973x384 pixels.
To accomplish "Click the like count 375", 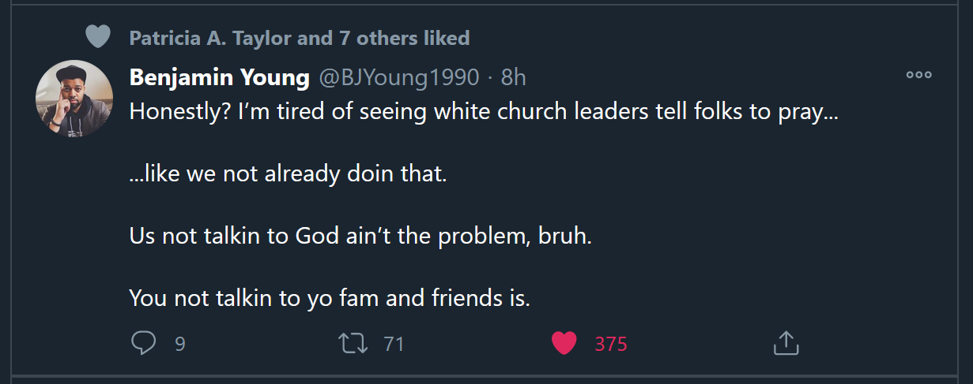I will pos(611,344).
